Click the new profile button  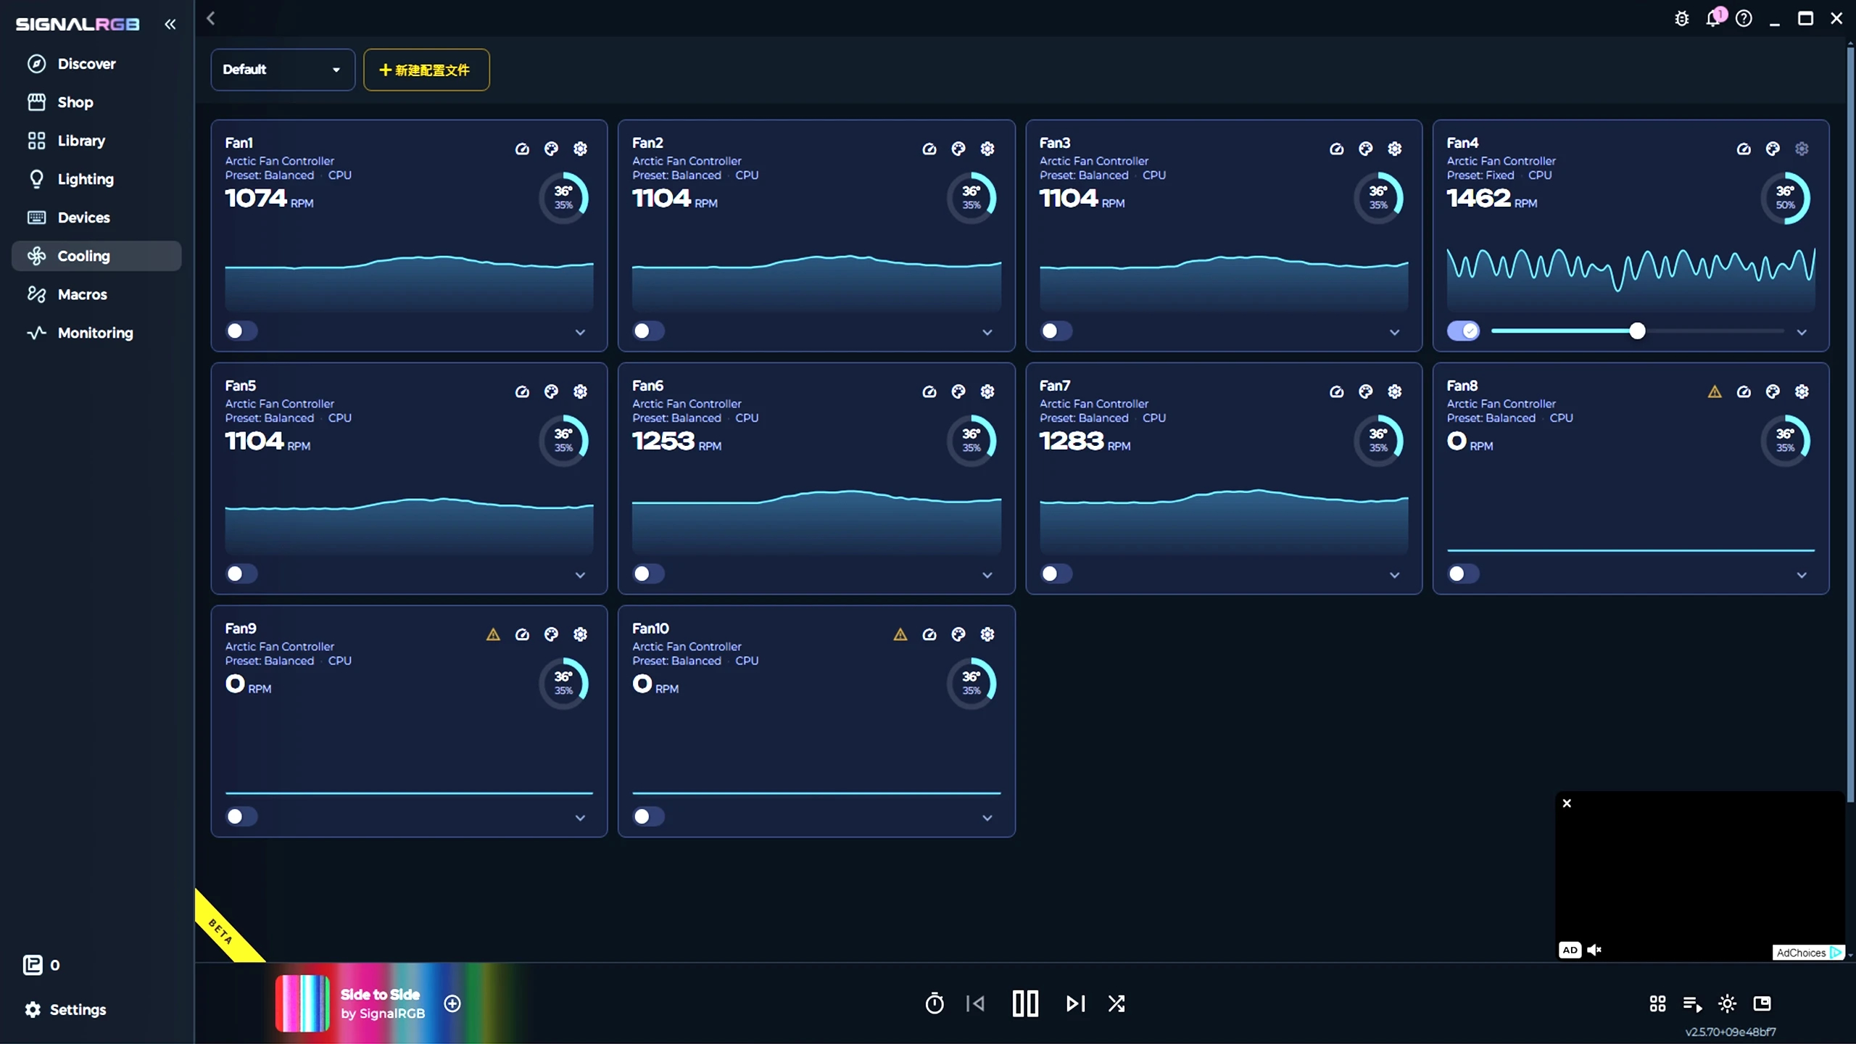click(x=426, y=70)
